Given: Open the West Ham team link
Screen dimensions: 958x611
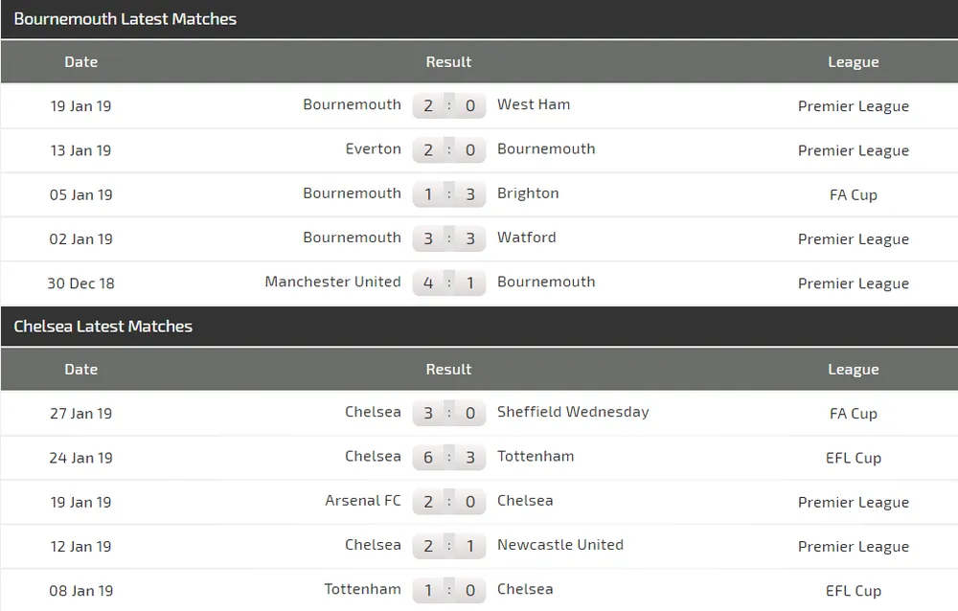Looking at the screenshot, I should [x=534, y=104].
